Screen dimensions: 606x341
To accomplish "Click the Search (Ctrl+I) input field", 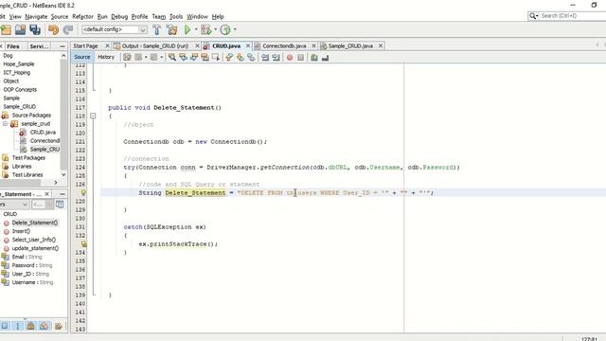I will (x=573, y=16).
